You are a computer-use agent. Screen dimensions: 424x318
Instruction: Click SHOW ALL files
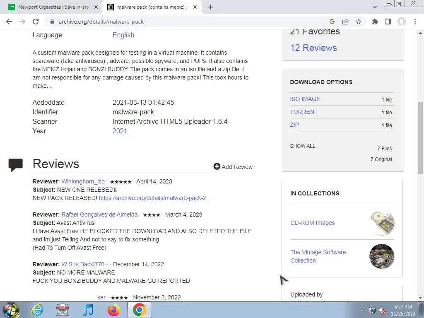coord(302,146)
